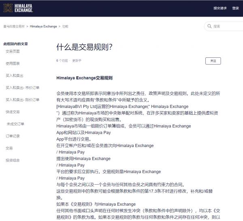This screenshot has width=243, height=221.
Task: Open the 未成交订单 article
Action: (15, 124)
